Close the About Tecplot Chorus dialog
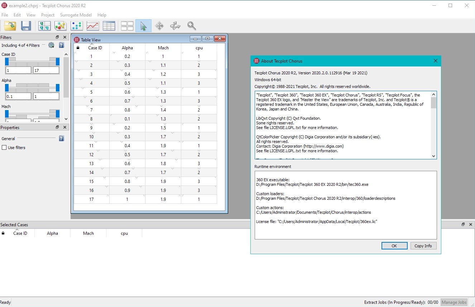 pos(436,61)
